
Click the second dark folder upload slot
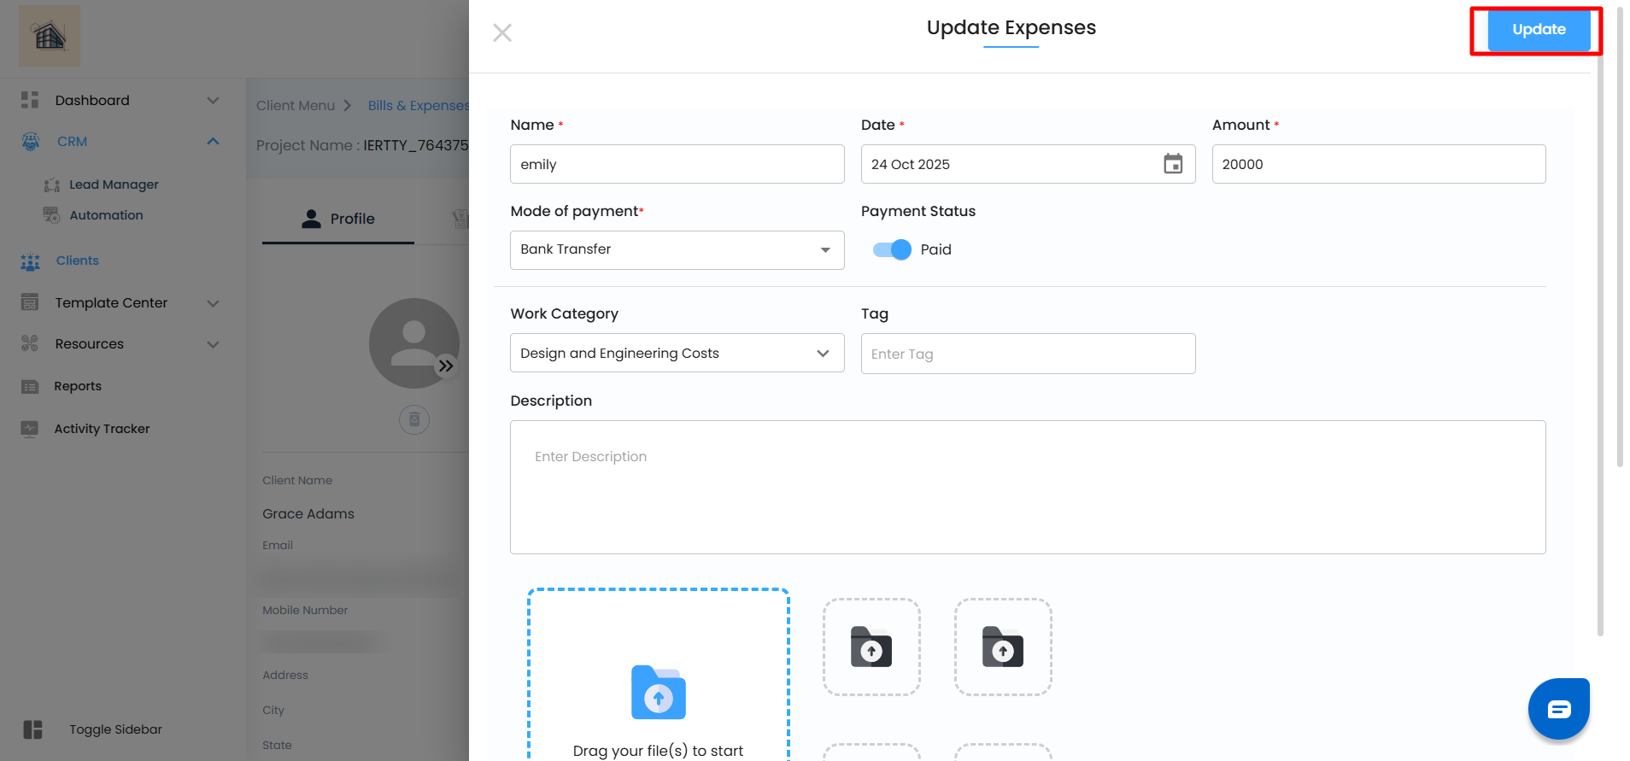click(1003, 647)
